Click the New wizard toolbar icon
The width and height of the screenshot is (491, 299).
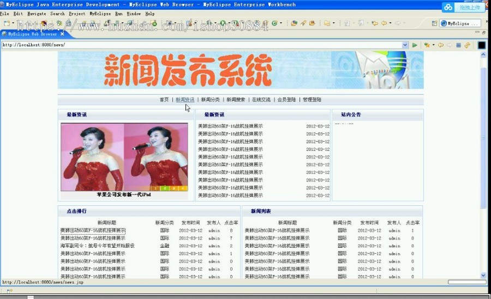point(6,23)
